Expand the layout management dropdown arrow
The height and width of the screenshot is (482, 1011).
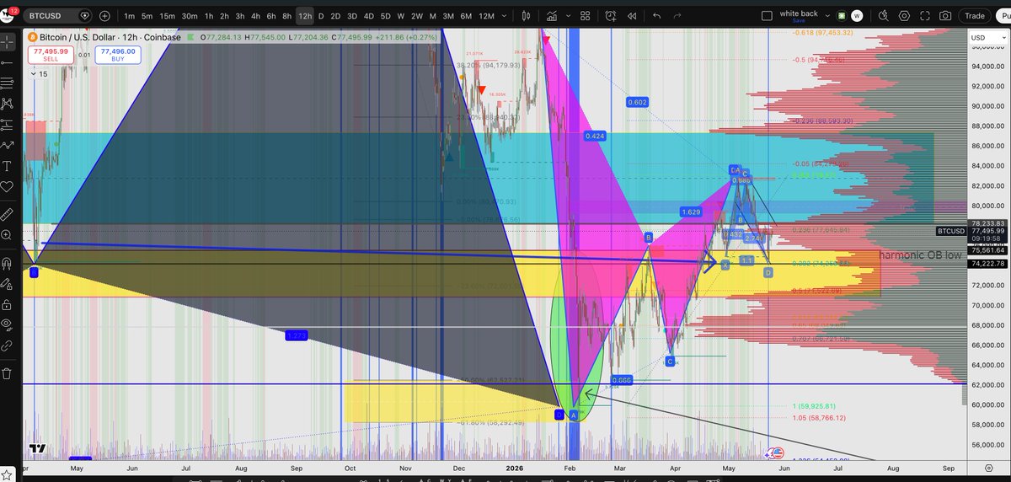click(829, 15)
